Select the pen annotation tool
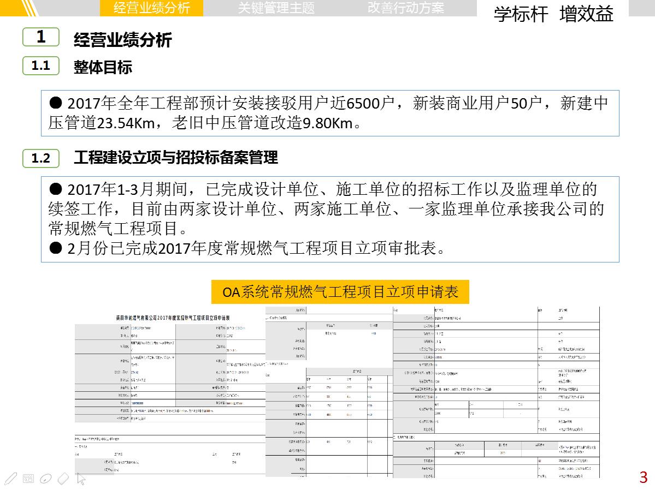This screenshot has width=655, height=490. click(10, 479)
